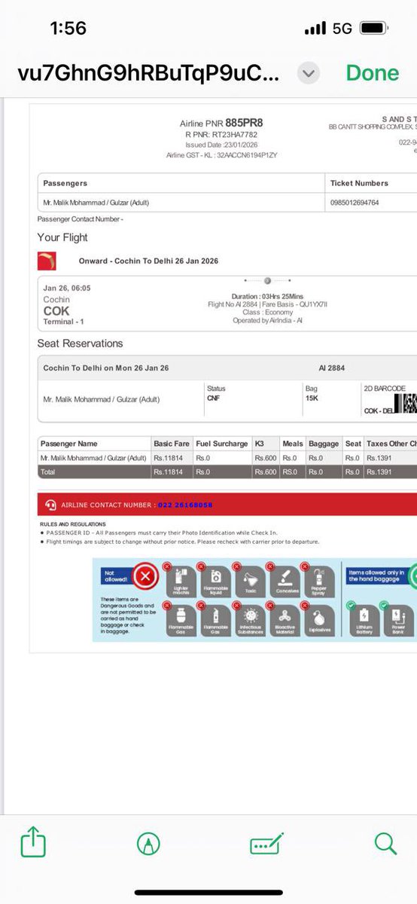Screen dimensions: 417x904
Task: Open the form fill signature icon
Action: click(266, 843)
